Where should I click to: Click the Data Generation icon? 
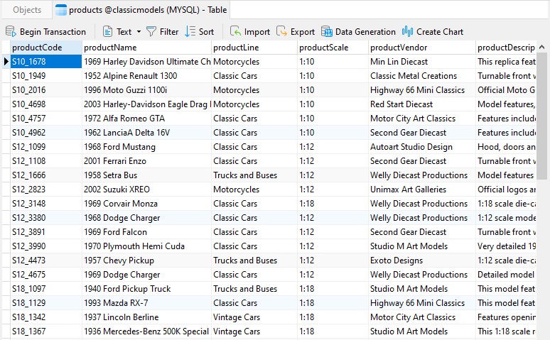click(x=327, y=31)
